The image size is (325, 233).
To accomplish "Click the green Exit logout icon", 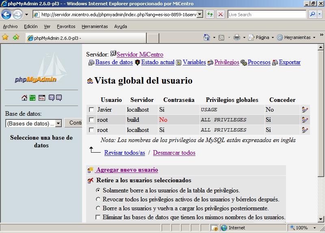I will point(33,98).
